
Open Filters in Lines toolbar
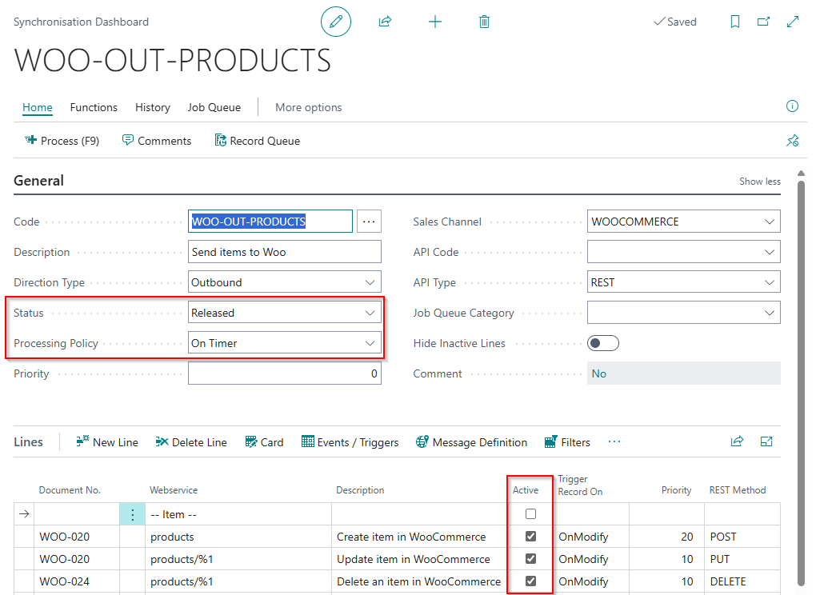[x=567, y=442]
